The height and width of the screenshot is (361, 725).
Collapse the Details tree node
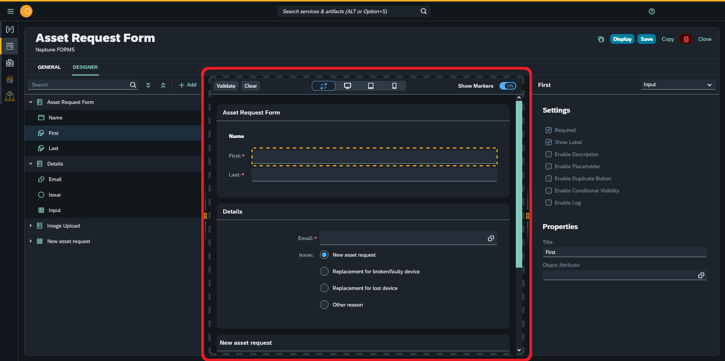[x=31, y=164]
